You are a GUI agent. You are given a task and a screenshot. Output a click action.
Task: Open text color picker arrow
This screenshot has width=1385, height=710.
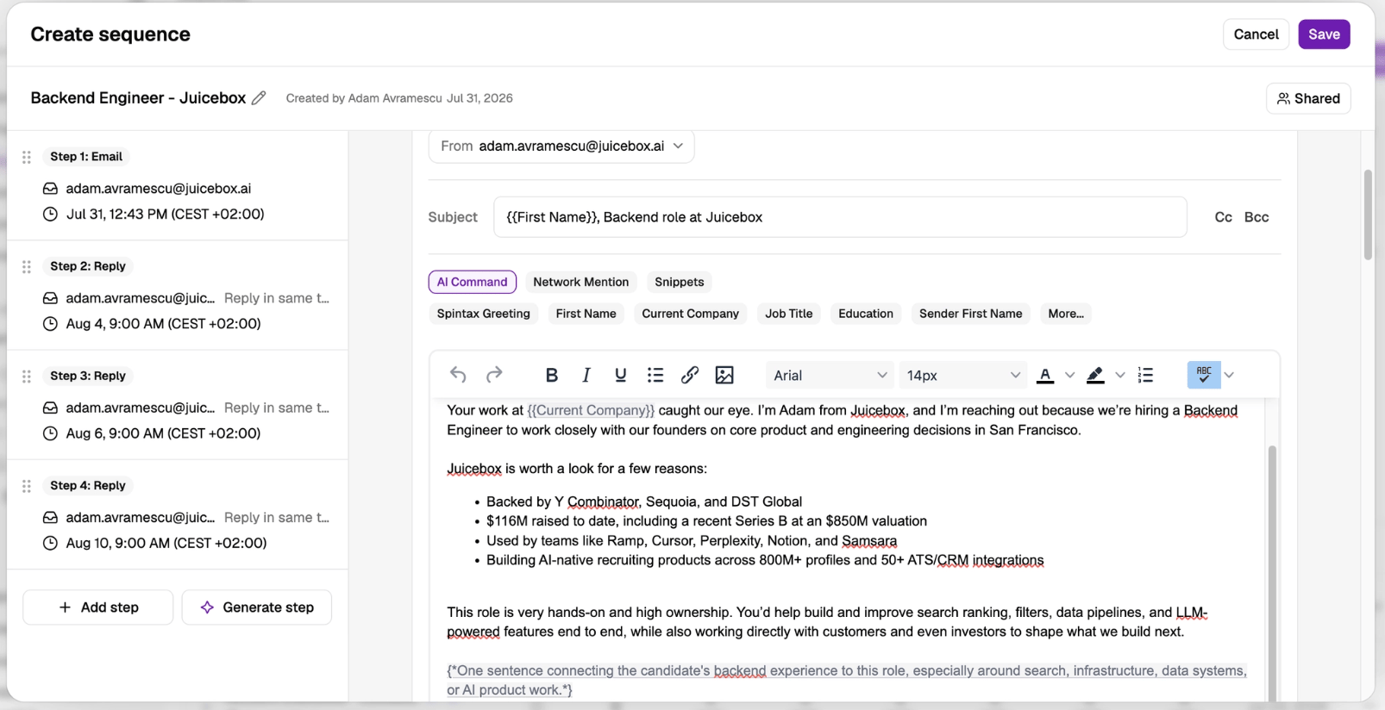coord(1070,375)
